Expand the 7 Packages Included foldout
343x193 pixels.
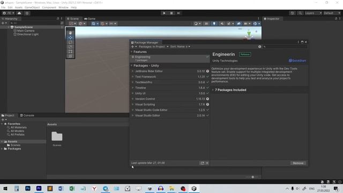click(x=213, y=90)
